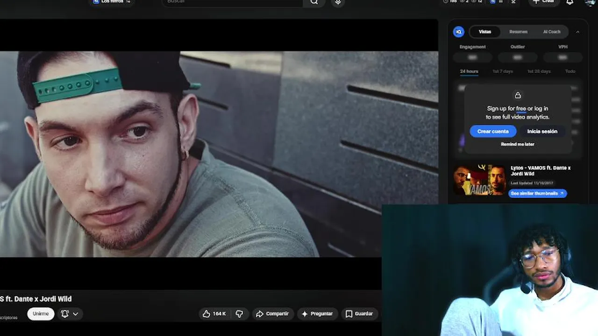Click the blurred Outlier value pill

[x=517, y=57]
